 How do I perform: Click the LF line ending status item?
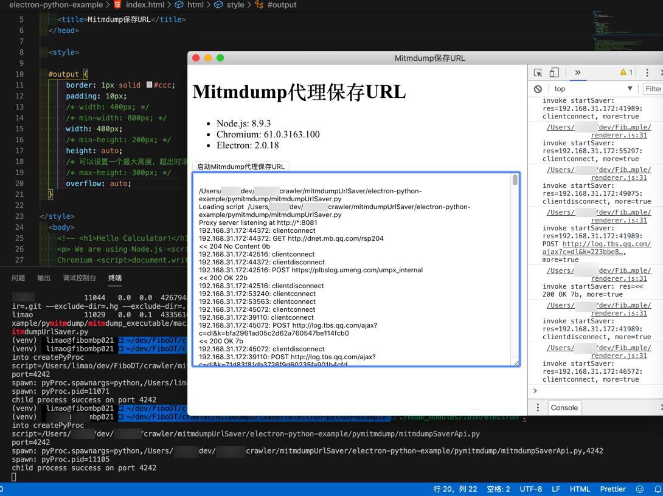(556, 489)
